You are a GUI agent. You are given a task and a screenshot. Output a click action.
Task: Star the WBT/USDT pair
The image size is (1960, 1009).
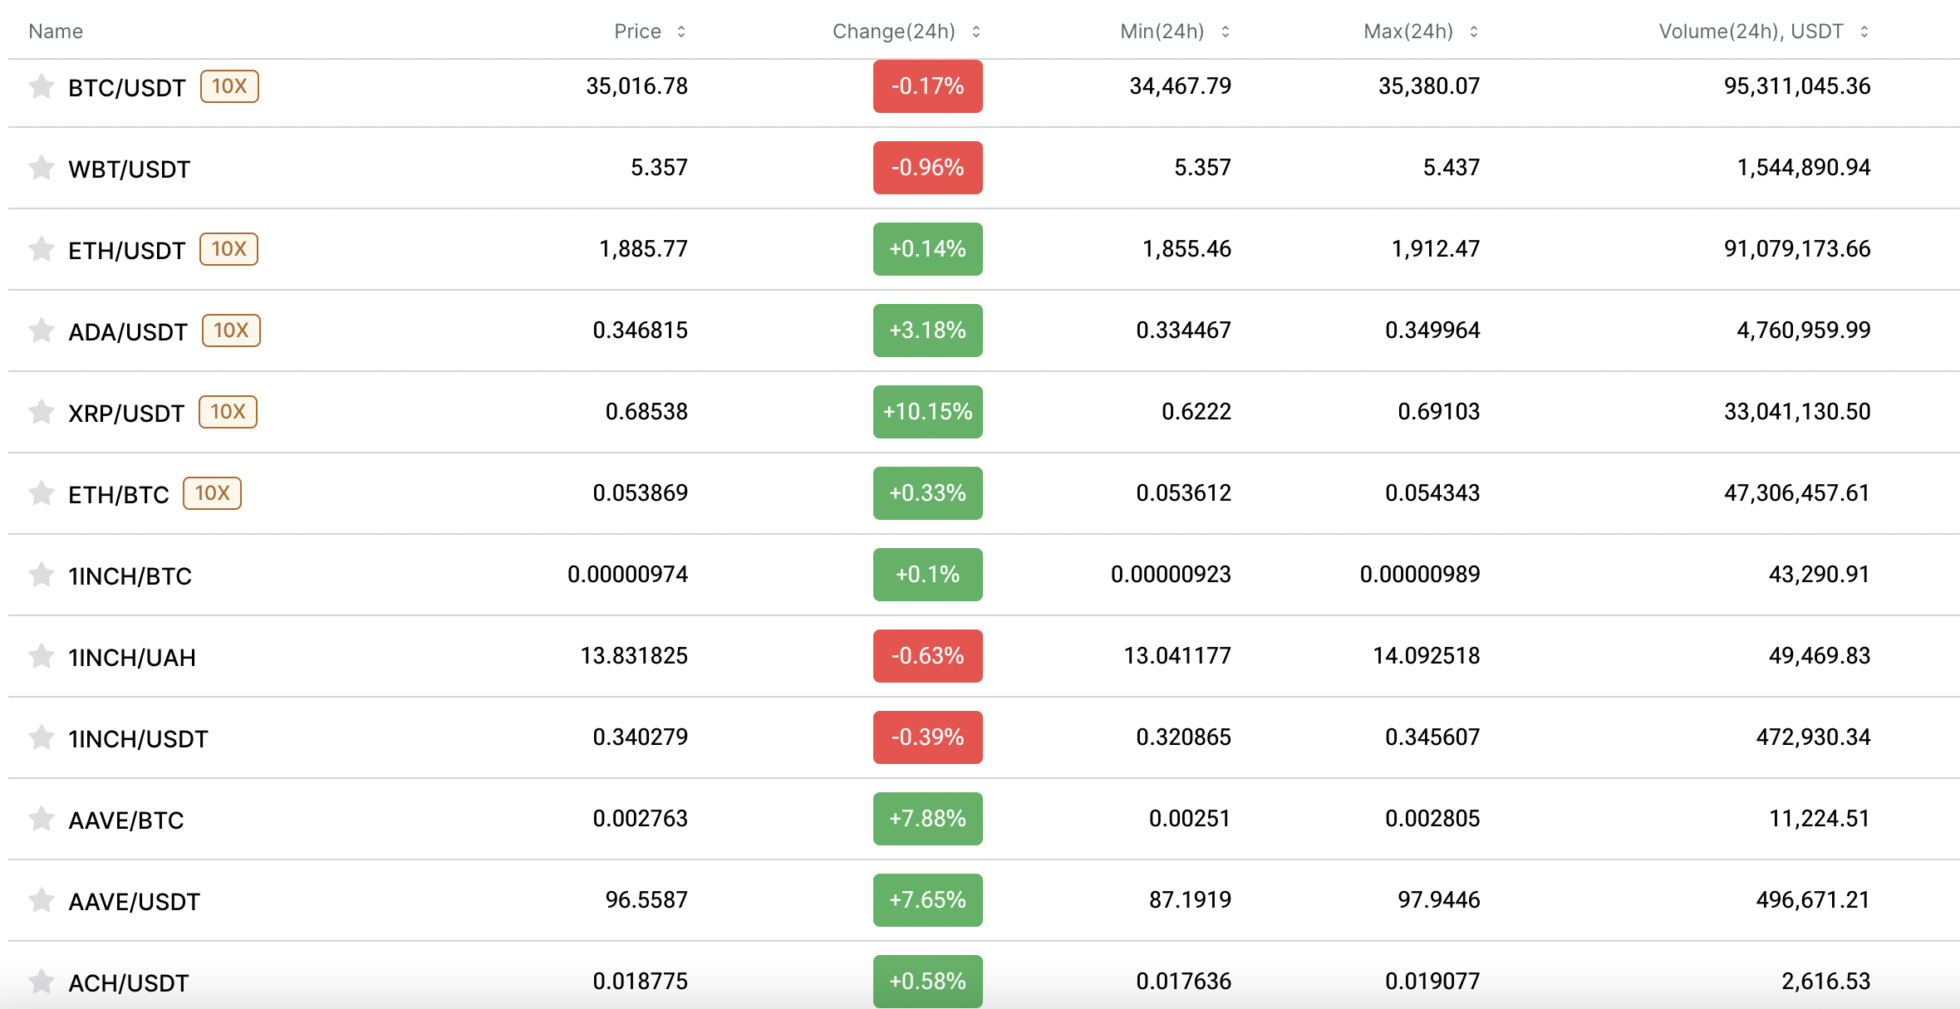41,168
